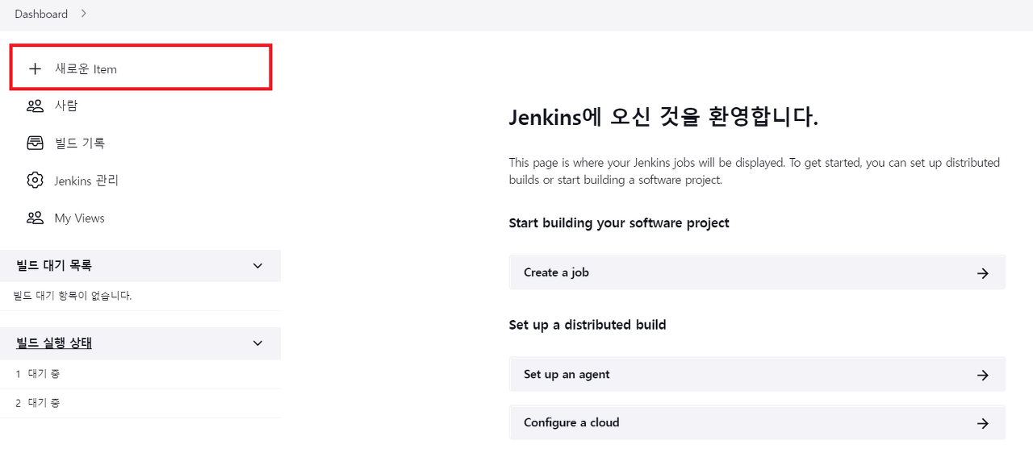Viewport: 1033px width, 457px height.
Task: Click the gear icon beside Jenkins 관리
Action: (x=35, y=181)
